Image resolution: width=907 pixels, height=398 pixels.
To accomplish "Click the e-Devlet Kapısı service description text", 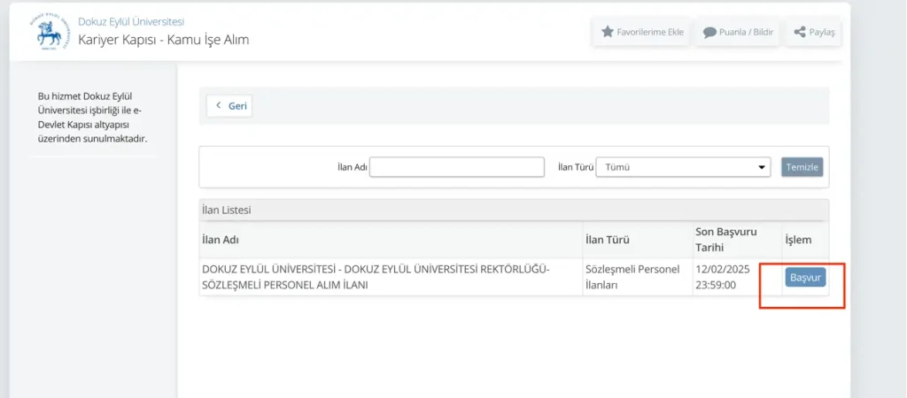I will tap(91, 118).
